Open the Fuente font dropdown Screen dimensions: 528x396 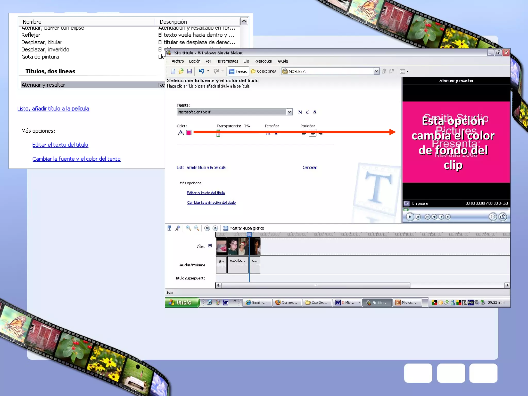point(290,112)
